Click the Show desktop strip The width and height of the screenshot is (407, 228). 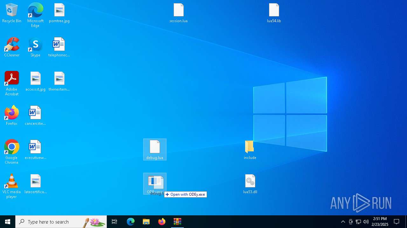pos(406,222)
